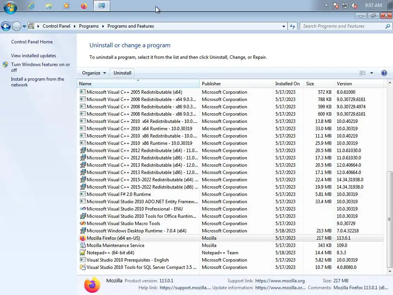Select Visual Studio 2010 ADO.NET Entity Framework row

point(231,202)
